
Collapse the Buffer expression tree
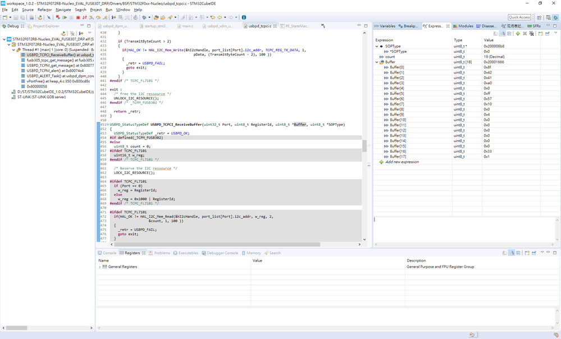(x=377, y=62)
